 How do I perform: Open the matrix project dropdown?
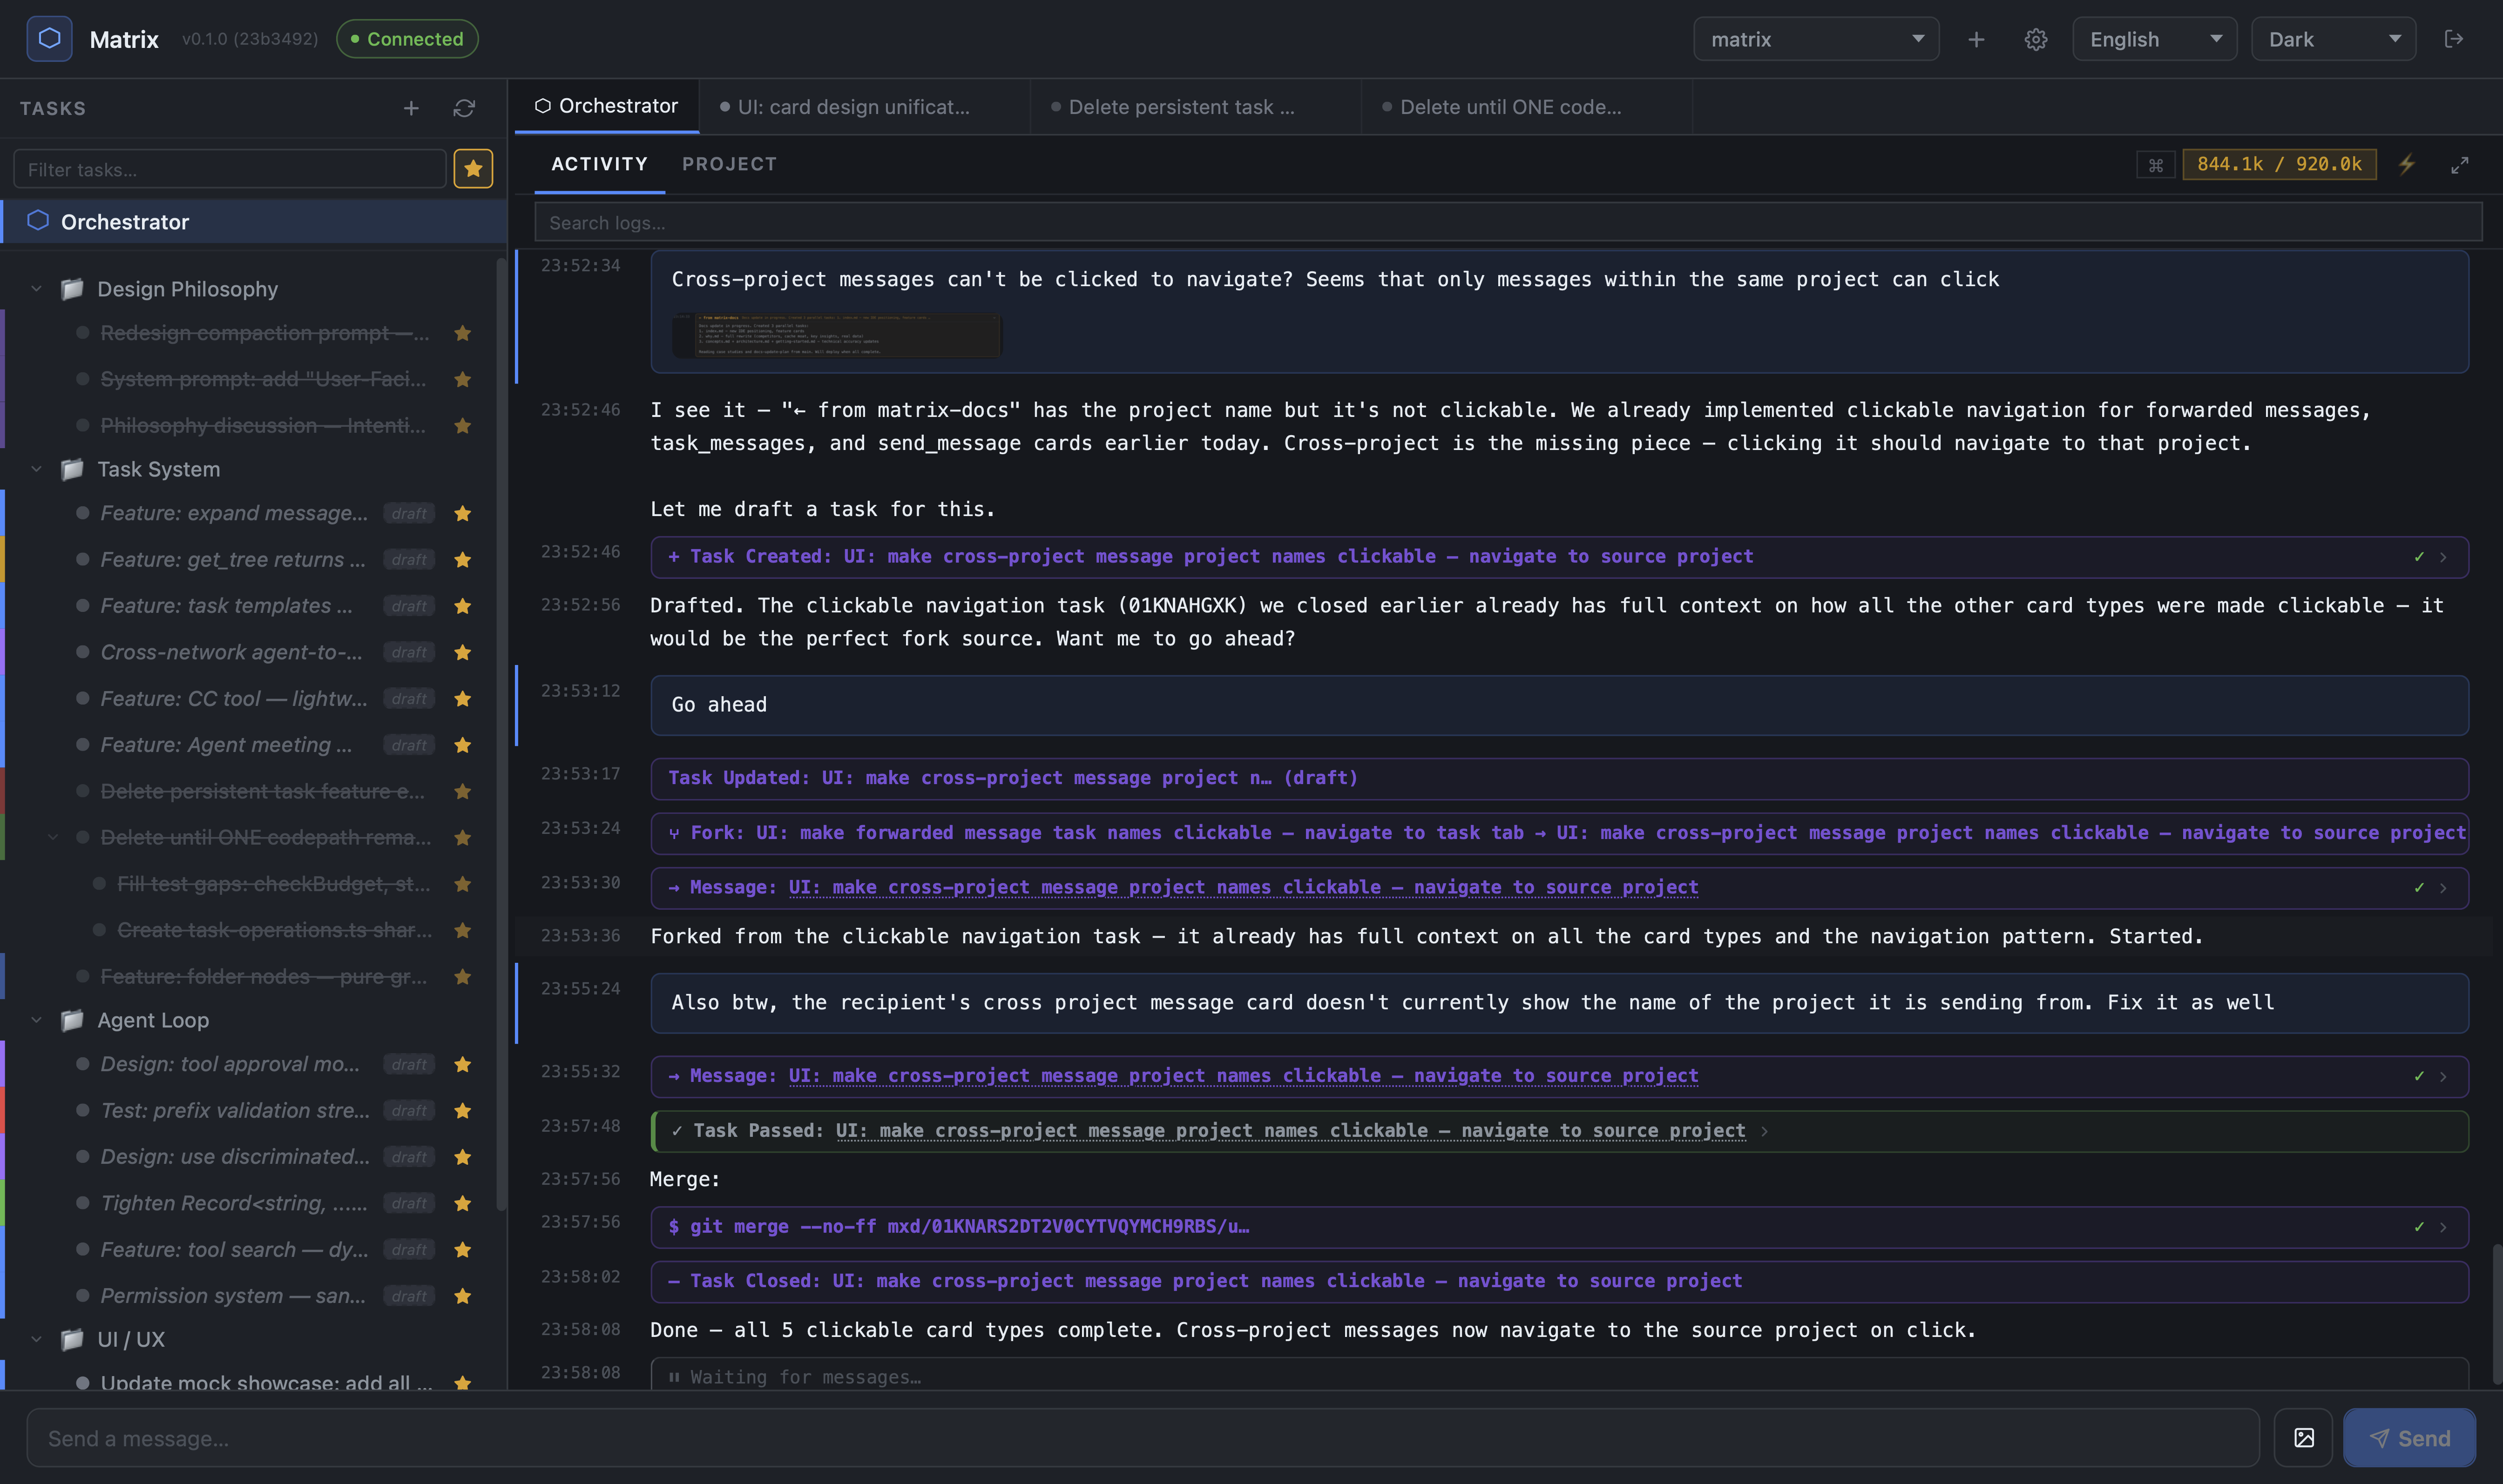pyautogui.click(x=1816, y=39)
